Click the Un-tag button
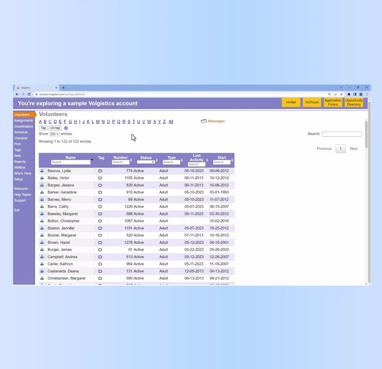 coord(55,128)
